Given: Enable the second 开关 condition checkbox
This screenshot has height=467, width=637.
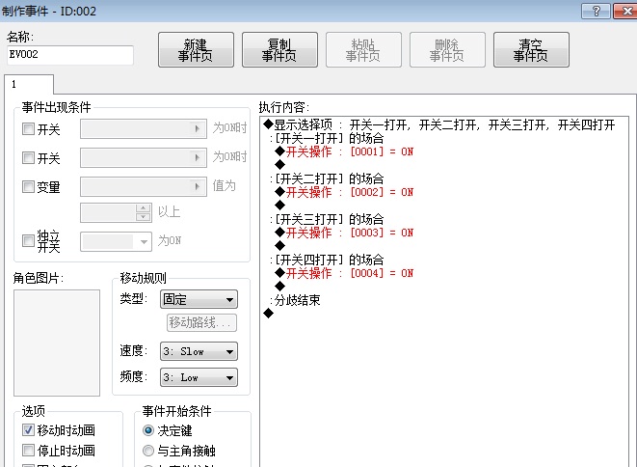Looking at the screenshot, I should 28,157.
